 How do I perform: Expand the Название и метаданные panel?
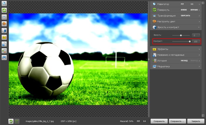176,55
